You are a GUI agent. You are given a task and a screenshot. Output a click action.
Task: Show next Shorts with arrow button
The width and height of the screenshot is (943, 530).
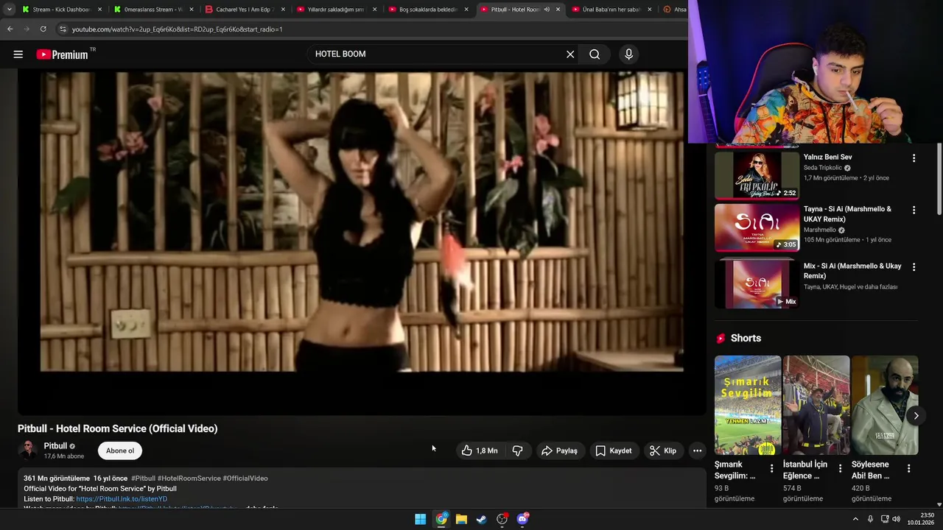(x=916, y=416)
